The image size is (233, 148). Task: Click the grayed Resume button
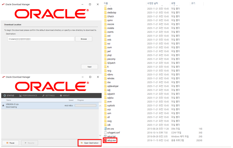(29, 143)
